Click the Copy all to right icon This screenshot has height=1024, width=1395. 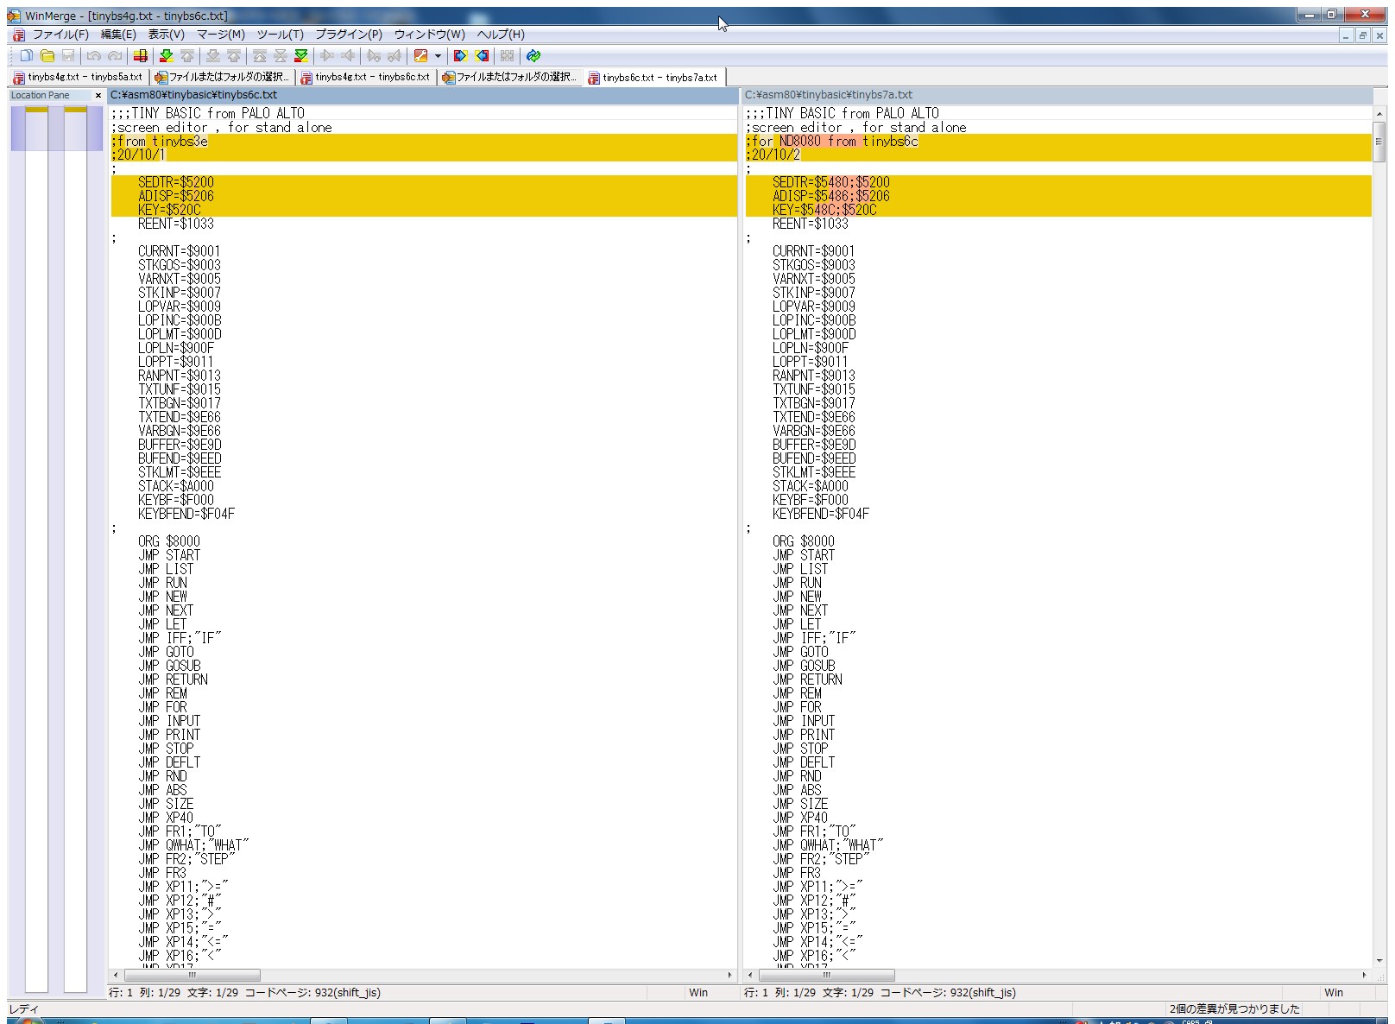click(x=461, y=55)
